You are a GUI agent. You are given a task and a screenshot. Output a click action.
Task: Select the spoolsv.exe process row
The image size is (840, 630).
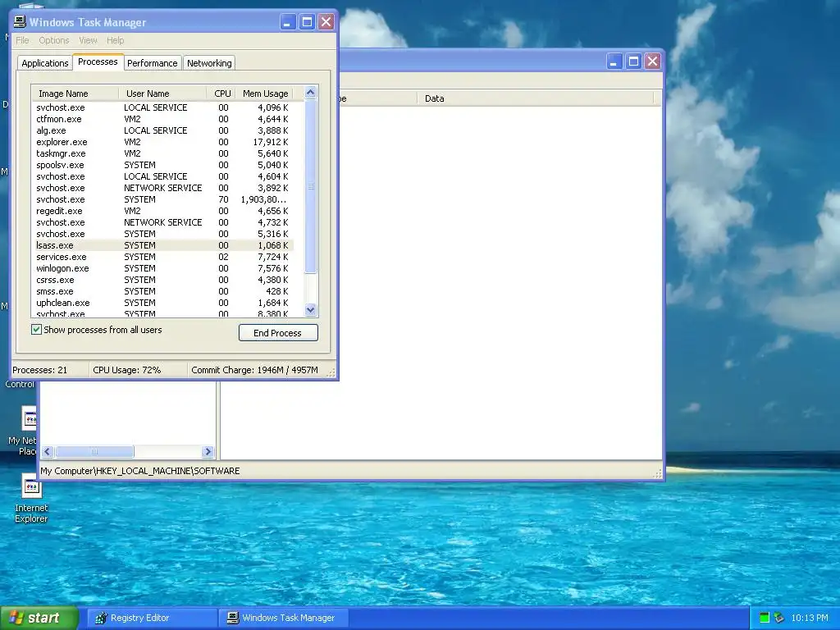pyautogui.click(x=162, y=165)
